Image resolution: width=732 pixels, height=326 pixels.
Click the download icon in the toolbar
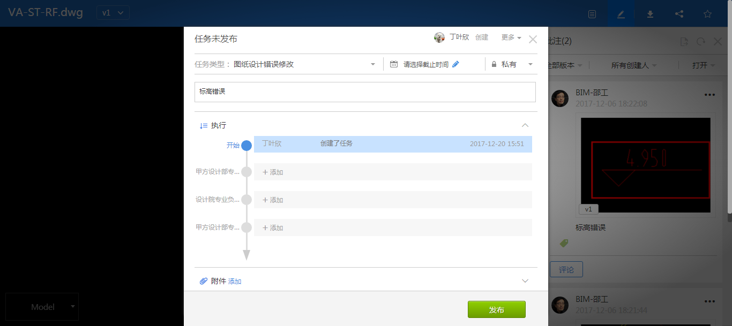pos(649,13)
